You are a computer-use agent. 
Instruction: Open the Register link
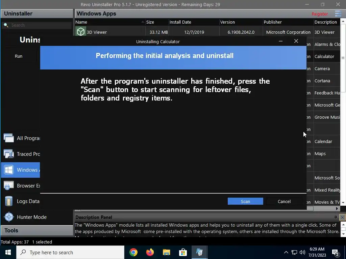(320, 14)
